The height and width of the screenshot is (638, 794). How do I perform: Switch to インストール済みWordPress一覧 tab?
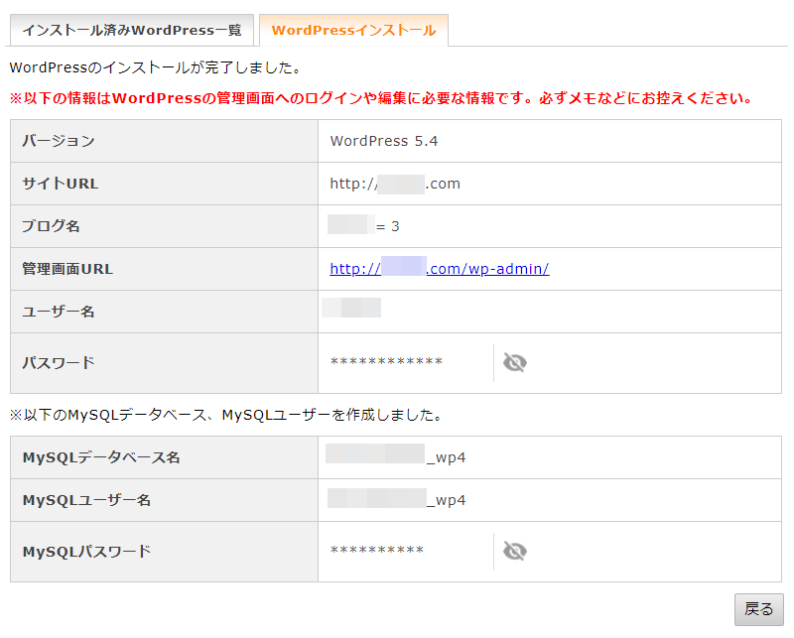coord(132,31)
